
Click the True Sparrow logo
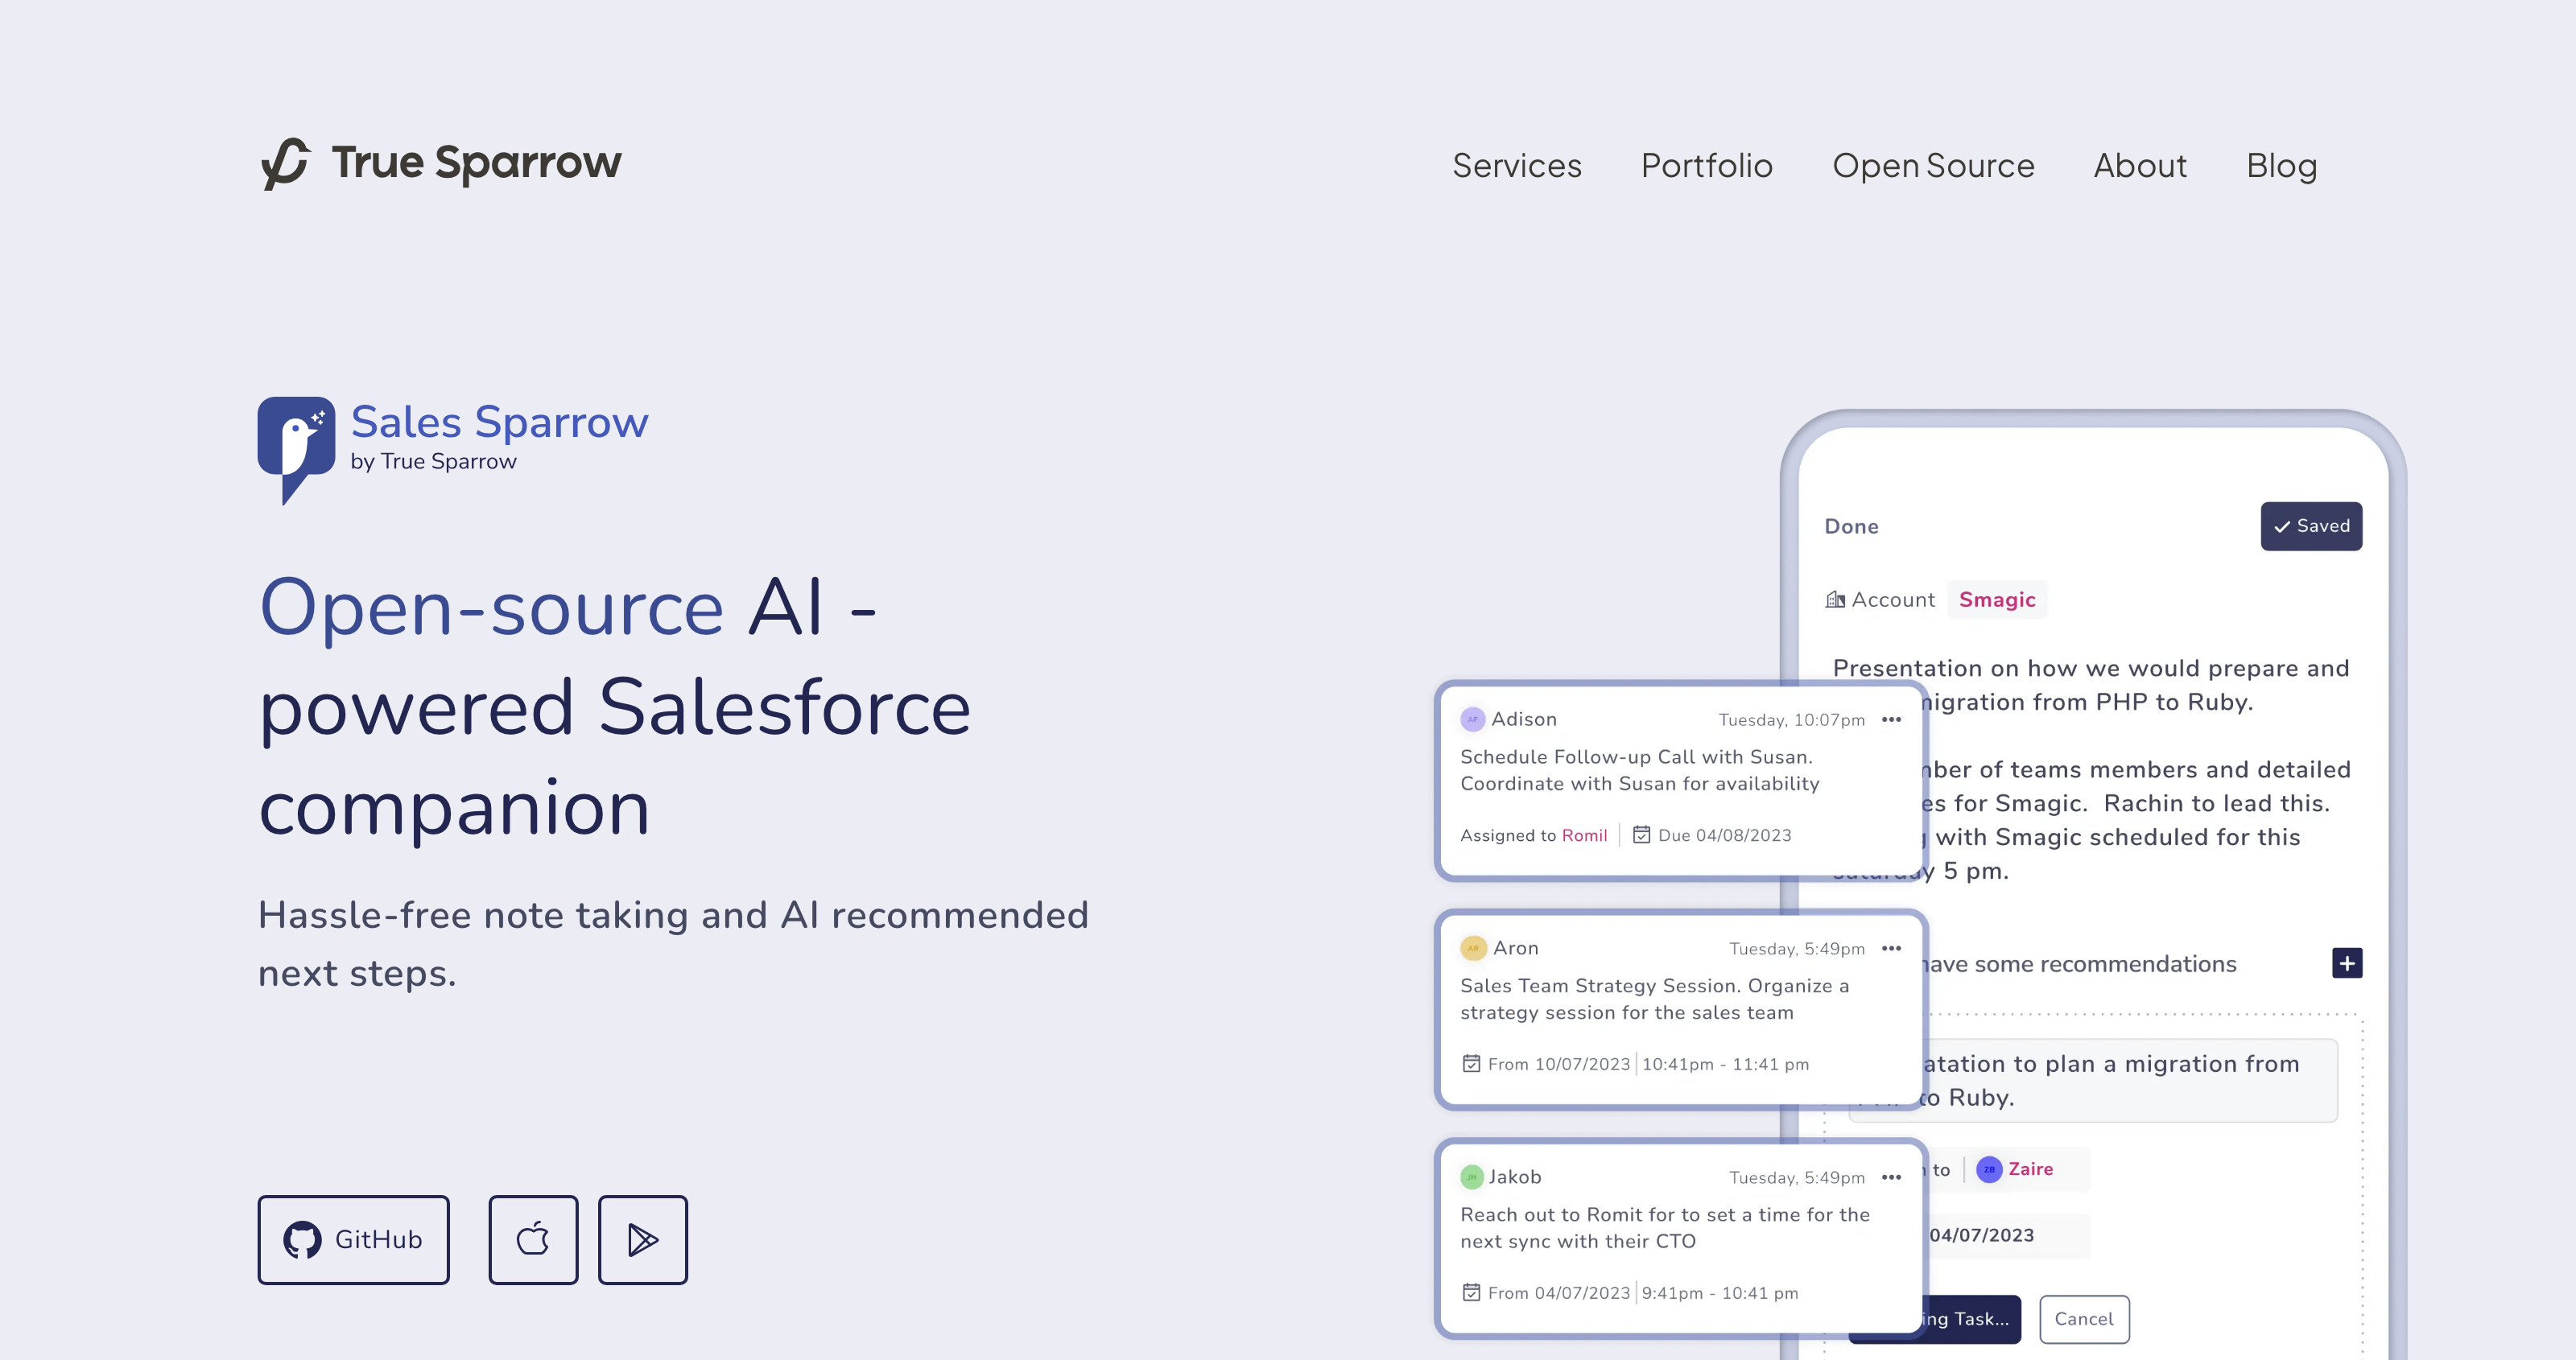coord(441,163)
